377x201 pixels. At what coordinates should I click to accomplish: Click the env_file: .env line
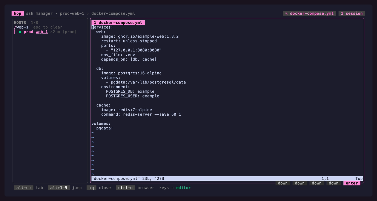(x=118, y=55)
